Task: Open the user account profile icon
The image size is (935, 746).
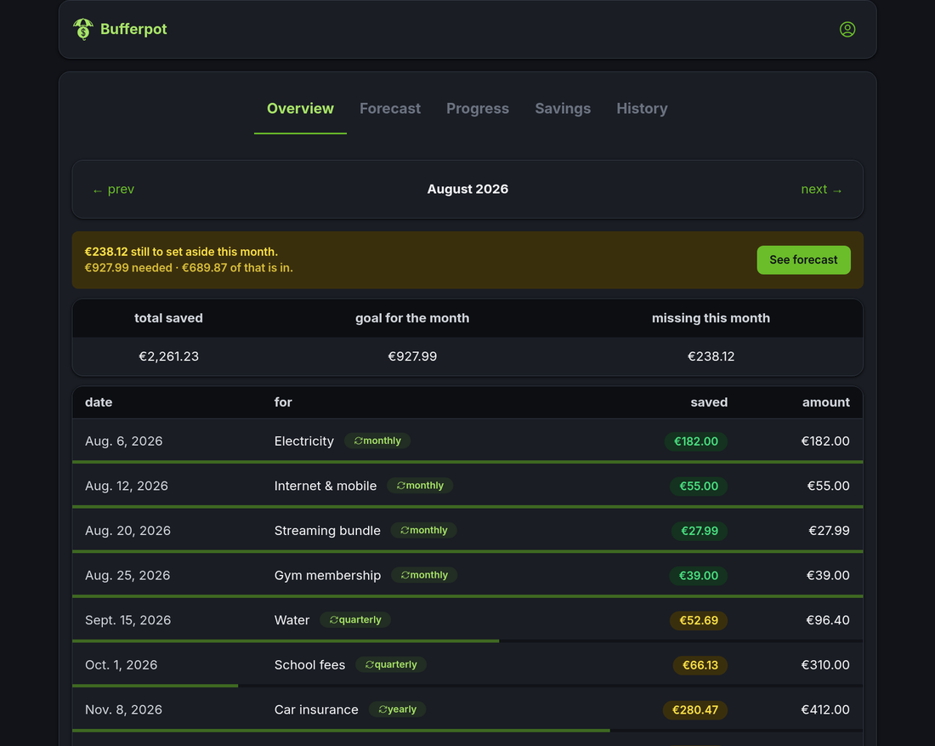Action: (x=847, y=29)
